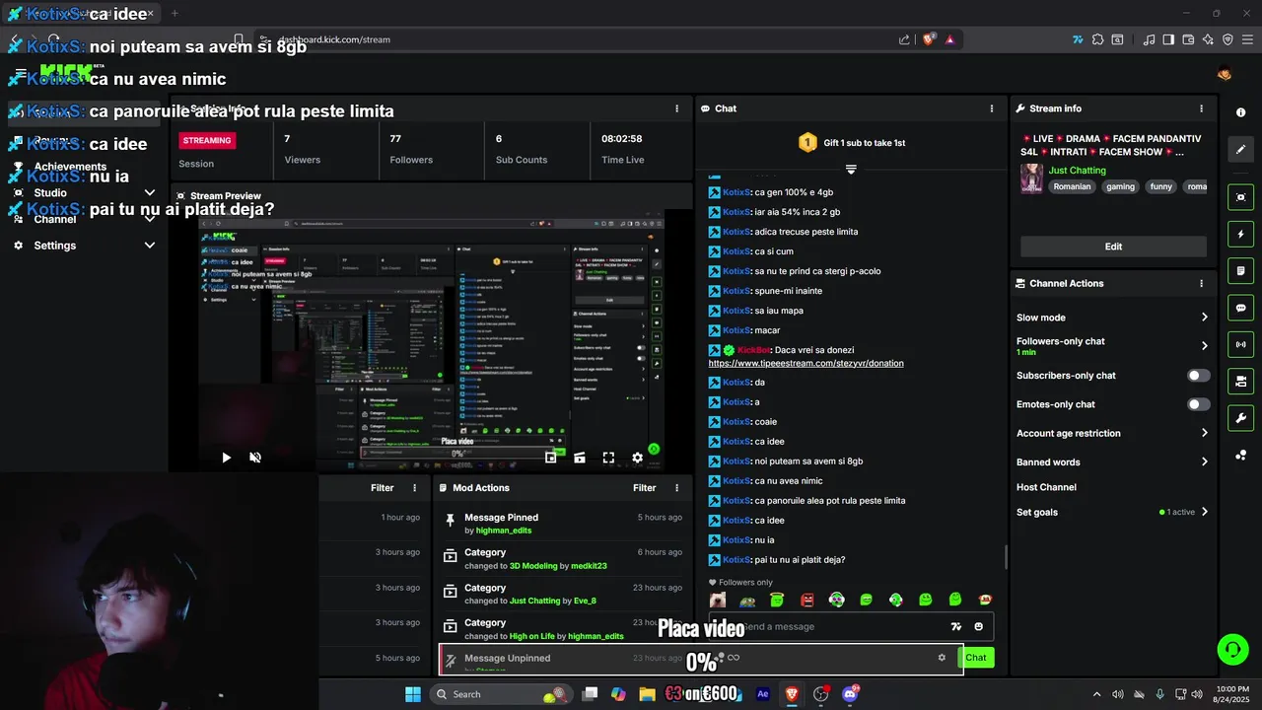1262x710 pixels.
Task: Open browser extensions puzzle icon
Action: pos(1097,39)
